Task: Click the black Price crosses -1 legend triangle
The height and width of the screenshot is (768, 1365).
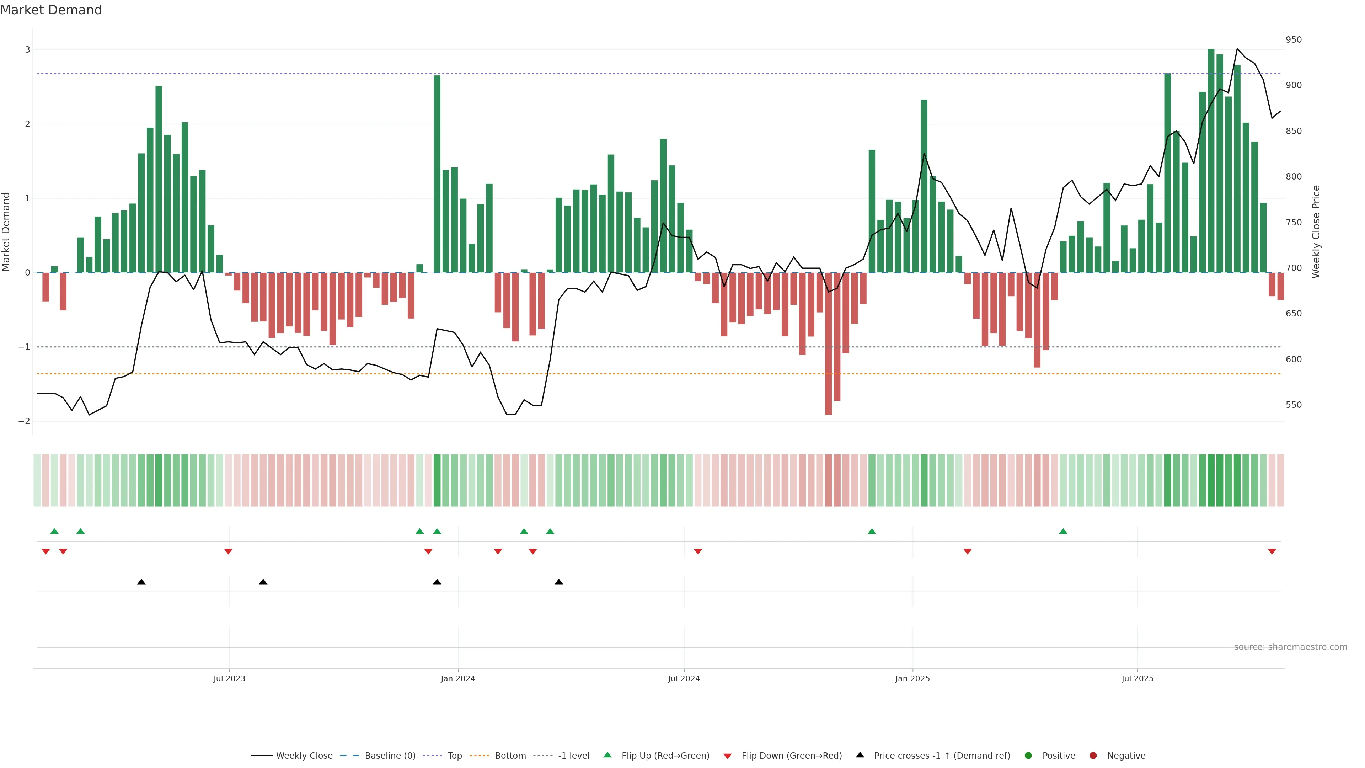Action: click(x=860, y=755)
